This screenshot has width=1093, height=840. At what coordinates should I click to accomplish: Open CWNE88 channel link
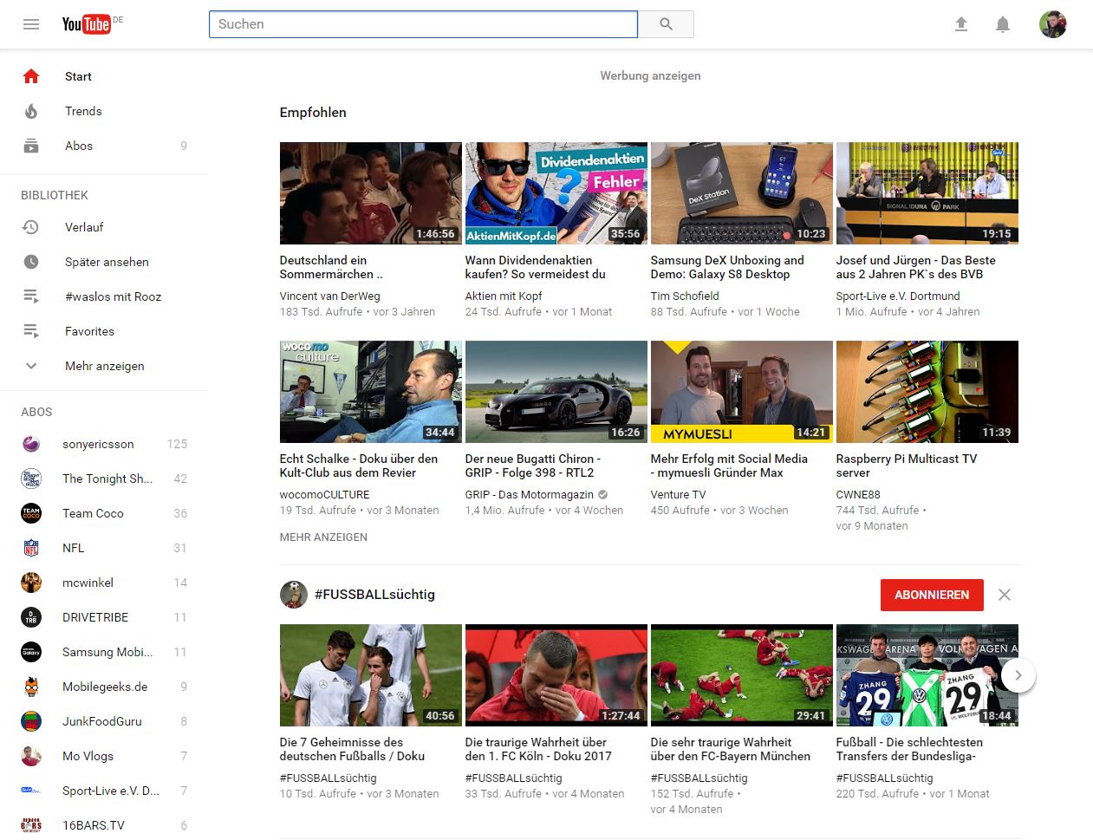[x=858, y=494]
